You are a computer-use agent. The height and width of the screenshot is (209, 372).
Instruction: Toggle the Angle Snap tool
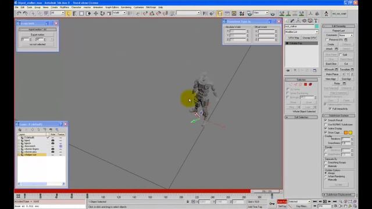152,13
